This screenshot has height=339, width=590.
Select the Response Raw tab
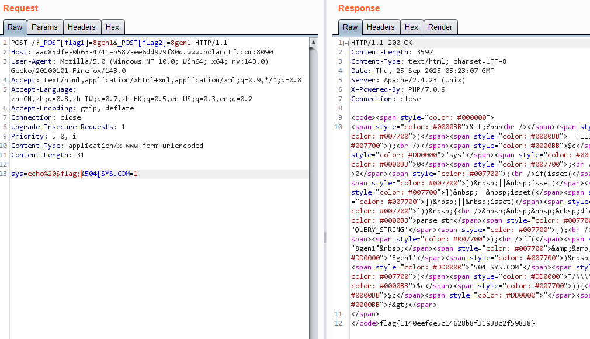pos(350,27)
